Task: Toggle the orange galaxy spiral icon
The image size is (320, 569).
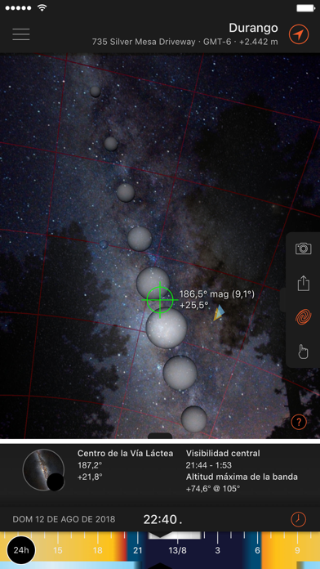Action: pos(303,317)
